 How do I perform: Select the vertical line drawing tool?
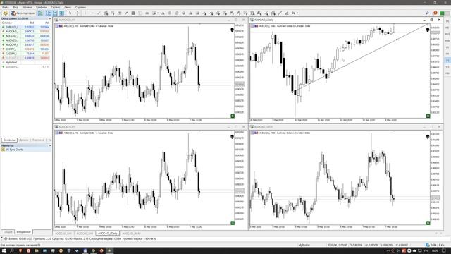tap(85, 13)
